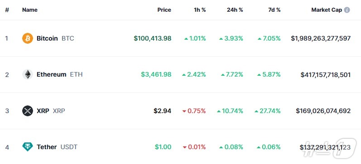Click the Ethereum diamond logo icon

28,74
